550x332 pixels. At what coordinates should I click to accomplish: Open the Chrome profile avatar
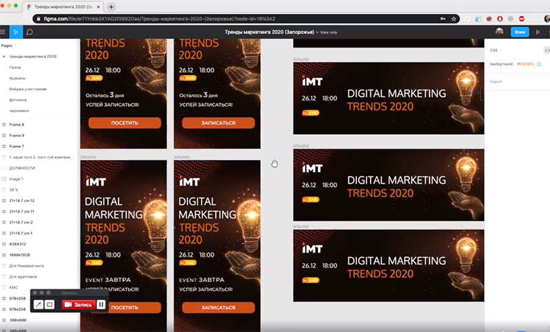pos(547,19)
